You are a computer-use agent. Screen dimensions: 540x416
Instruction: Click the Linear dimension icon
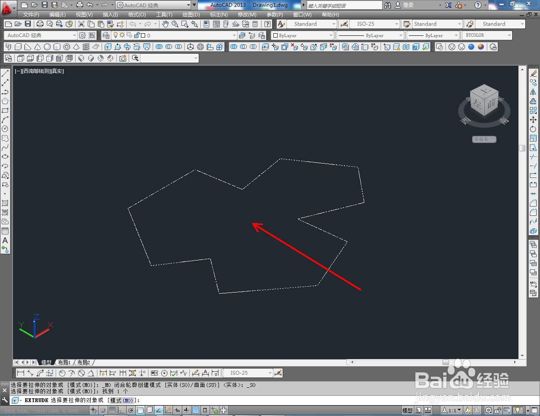20,373
